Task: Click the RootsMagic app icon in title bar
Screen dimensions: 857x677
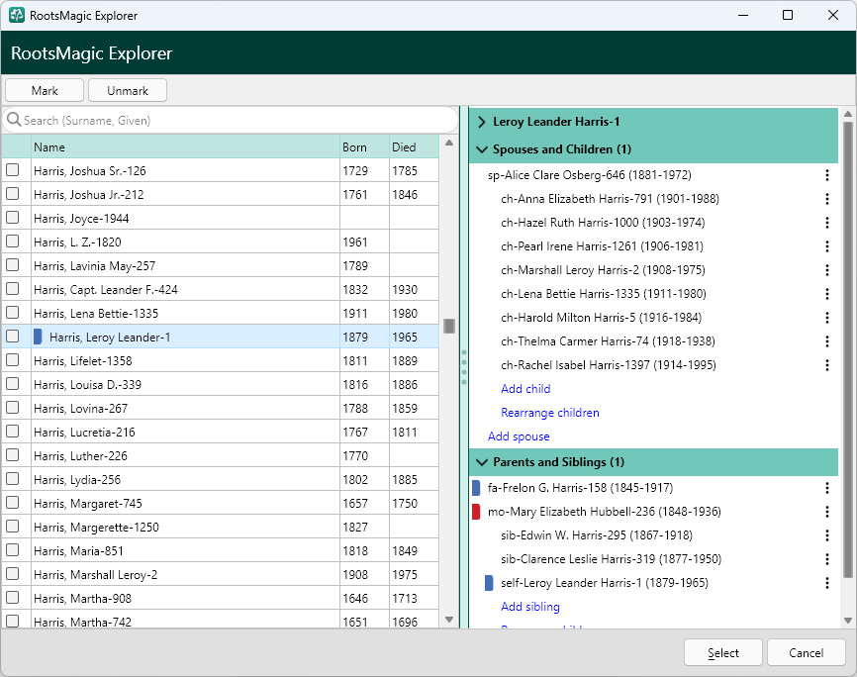Action: (x=17, y=15)
